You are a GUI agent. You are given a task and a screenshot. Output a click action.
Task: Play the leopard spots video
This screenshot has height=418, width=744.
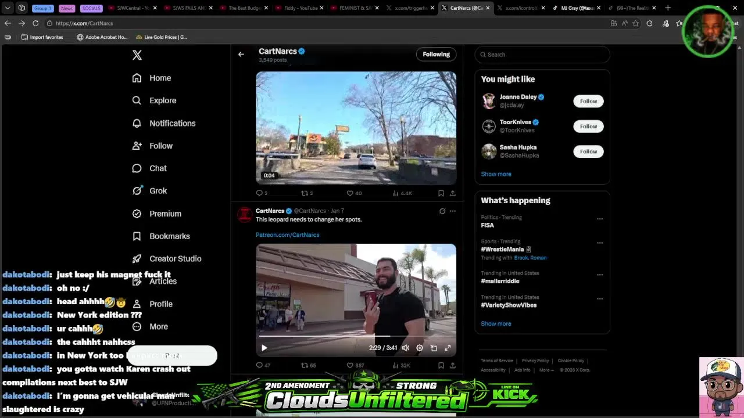click(x=264, y=348)
